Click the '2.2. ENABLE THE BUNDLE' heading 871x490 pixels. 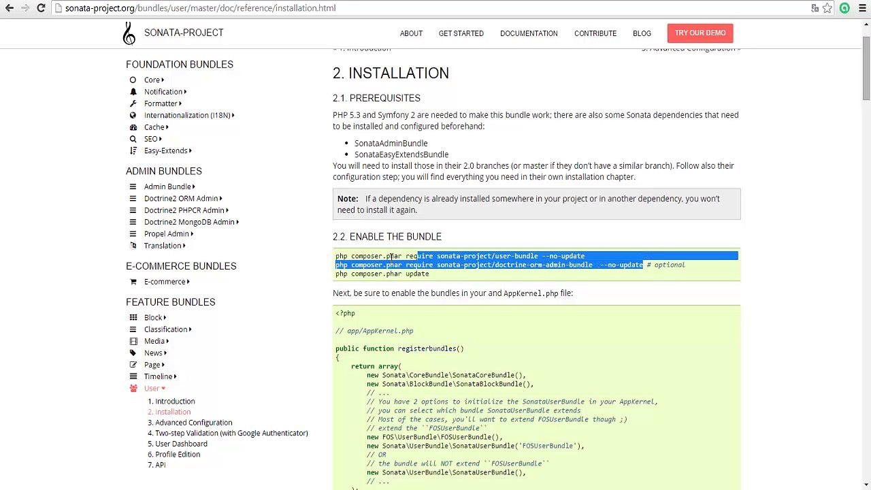[x=387, y=237]
